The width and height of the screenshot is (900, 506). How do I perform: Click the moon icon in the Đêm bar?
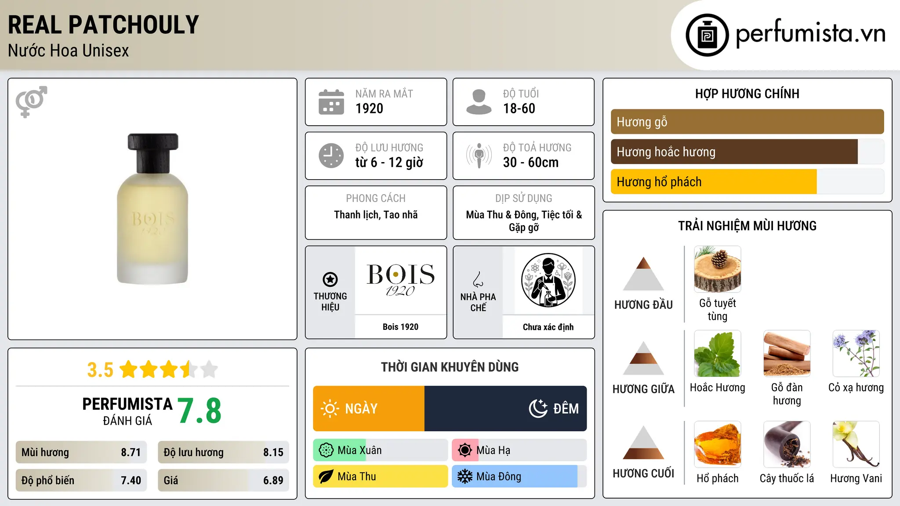(538, 408)
